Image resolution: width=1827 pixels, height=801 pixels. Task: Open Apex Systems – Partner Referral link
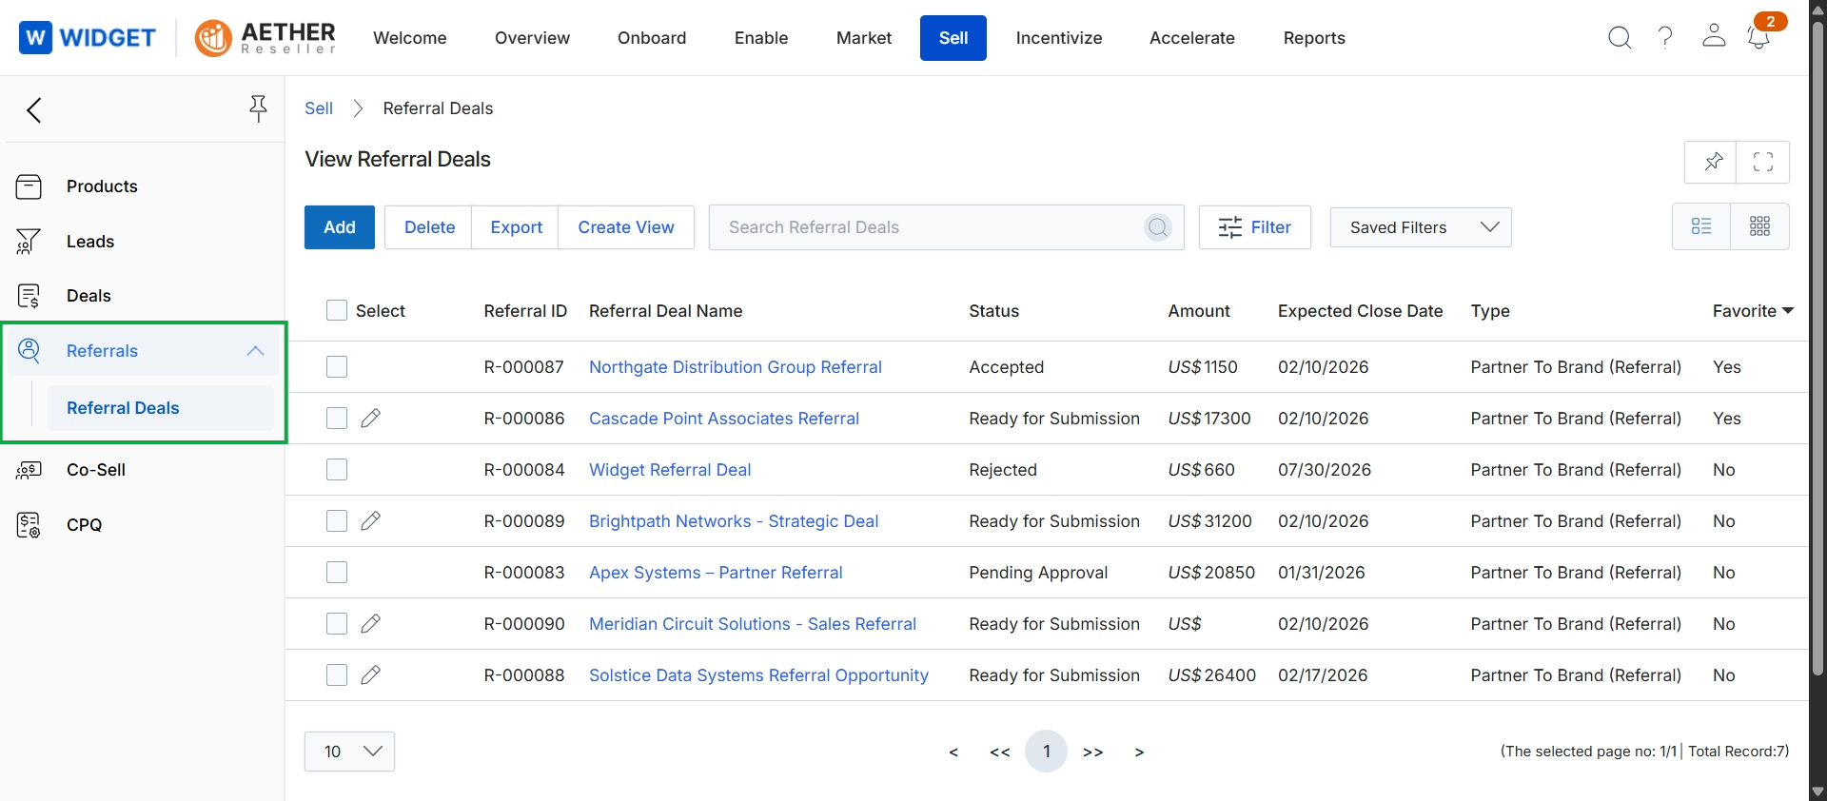[x=716, y=573]
